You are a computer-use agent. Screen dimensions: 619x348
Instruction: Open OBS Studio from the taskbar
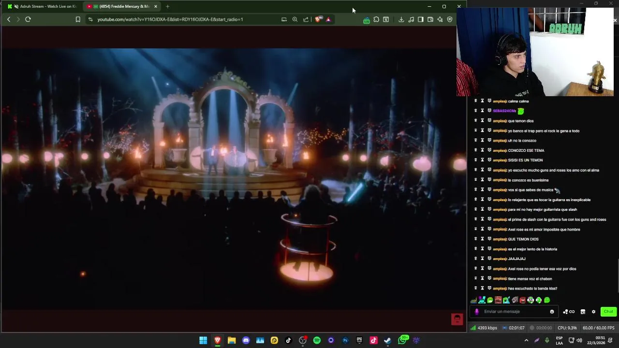[x=303, y=340]
